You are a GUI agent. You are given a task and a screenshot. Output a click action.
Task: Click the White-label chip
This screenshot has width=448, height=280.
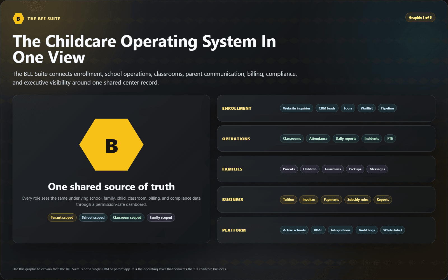coord(392,230)
